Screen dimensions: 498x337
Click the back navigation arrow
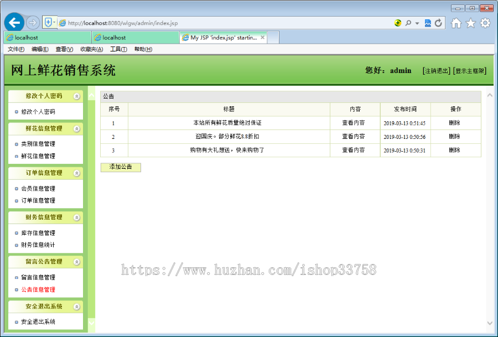click(15, 23)
